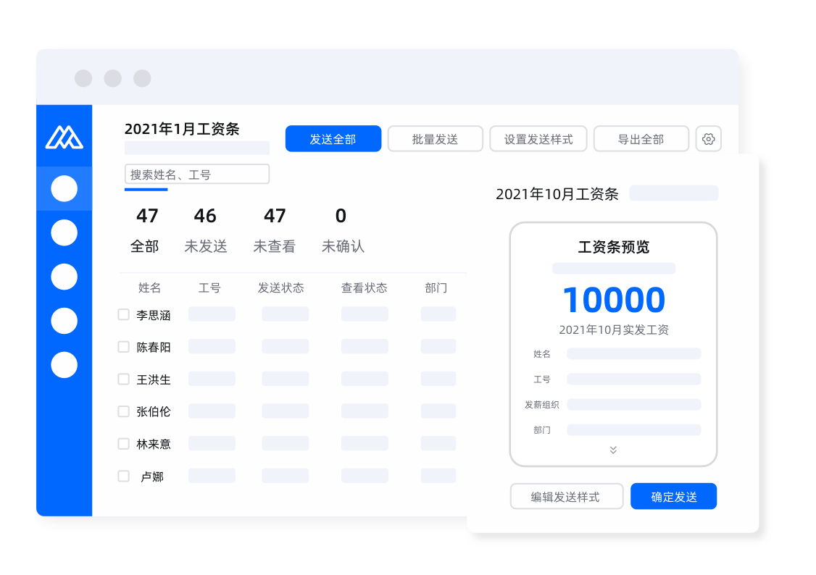Click the 工号 column header in table
This screenshot has width=816, height=575.
point(209,288)
